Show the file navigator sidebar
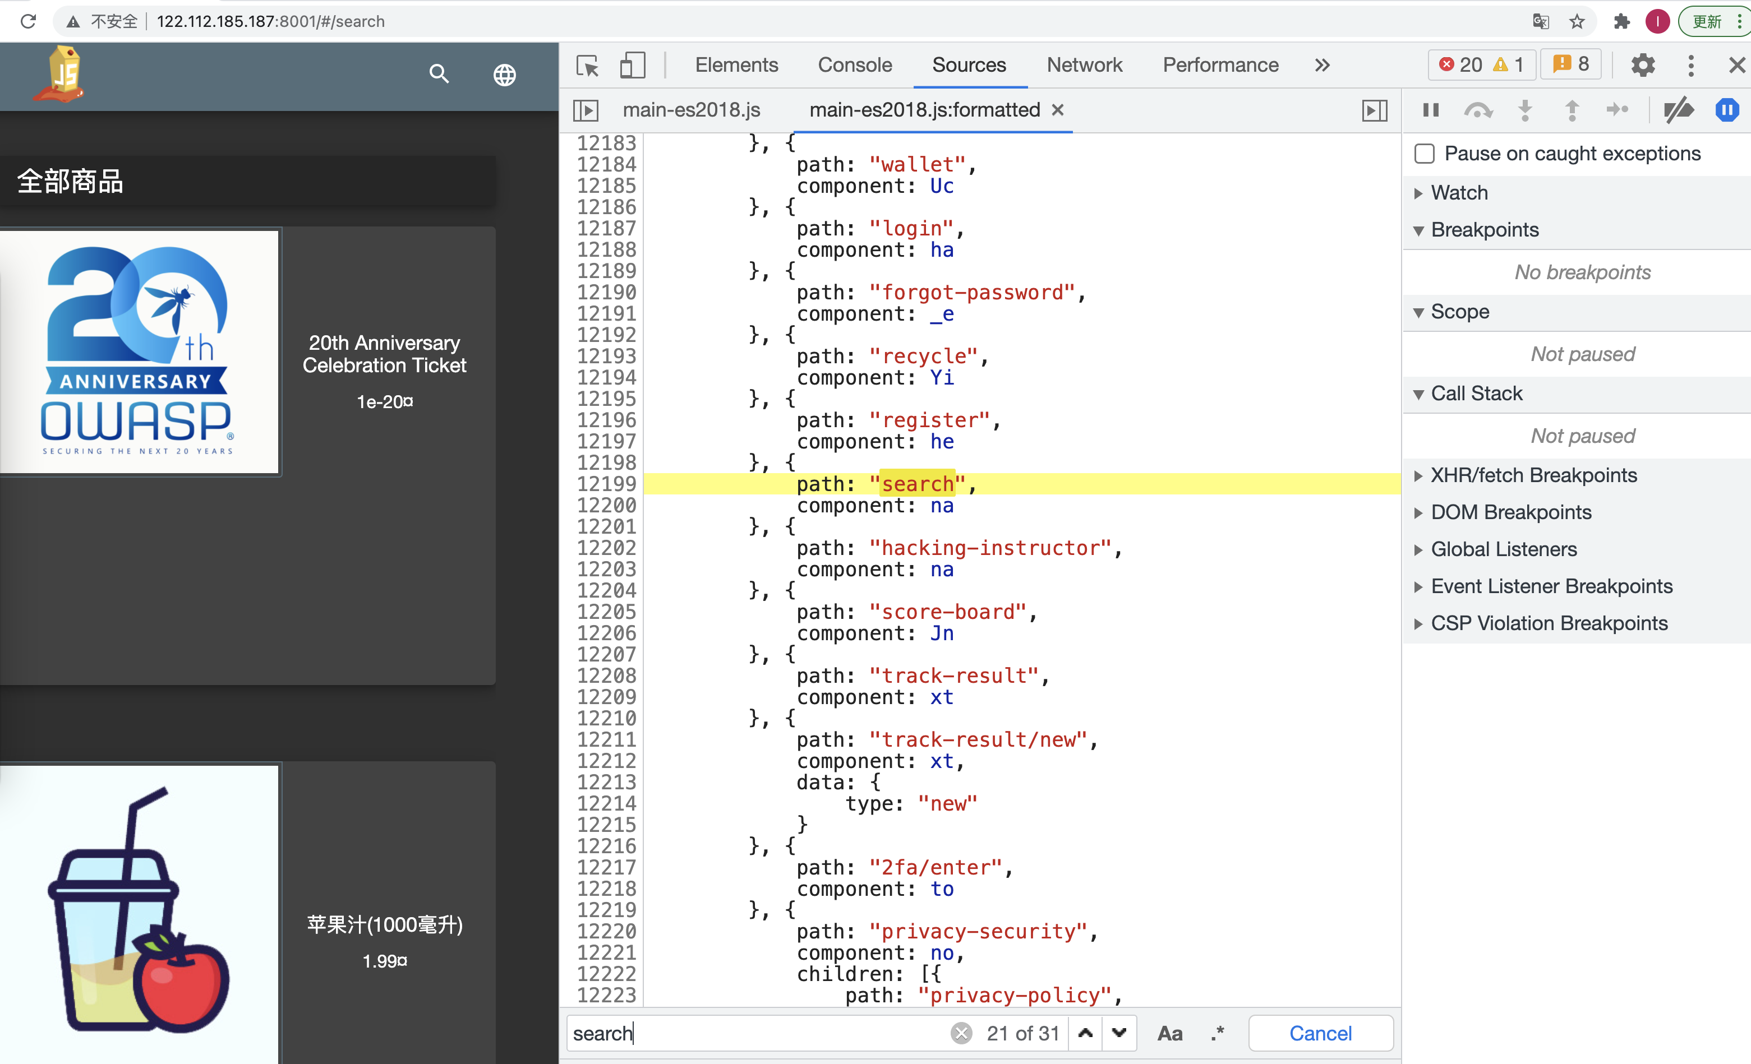1751x1064 pixels. coord(586,110)
